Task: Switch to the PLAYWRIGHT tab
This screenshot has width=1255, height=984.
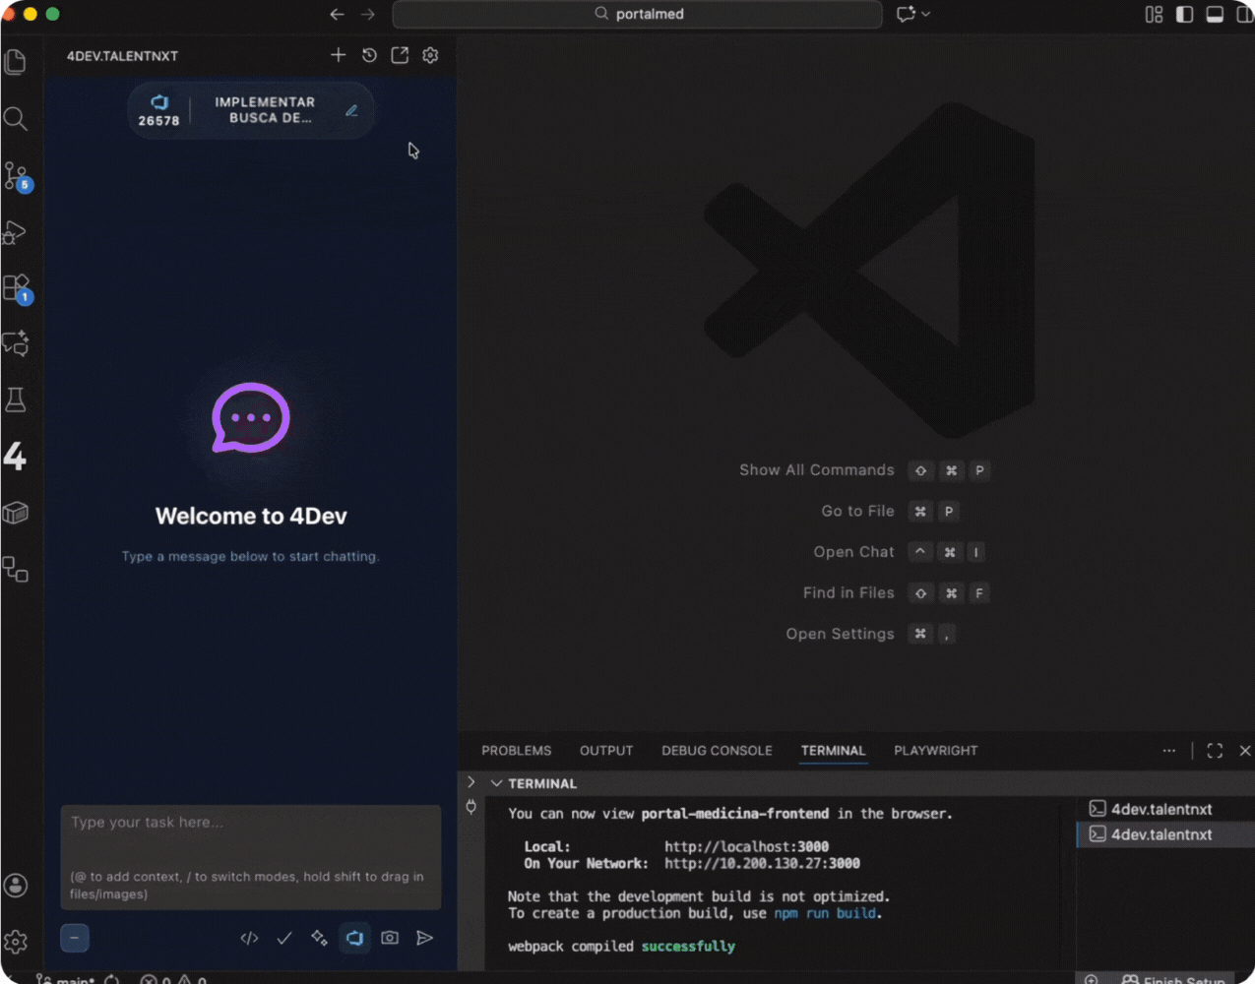Action: click(x=935, y=750)
